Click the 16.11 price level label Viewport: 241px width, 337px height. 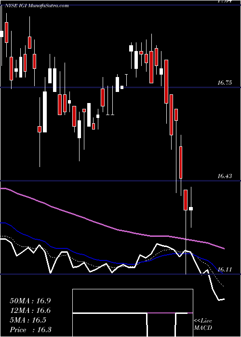click(x=225, y=270)
